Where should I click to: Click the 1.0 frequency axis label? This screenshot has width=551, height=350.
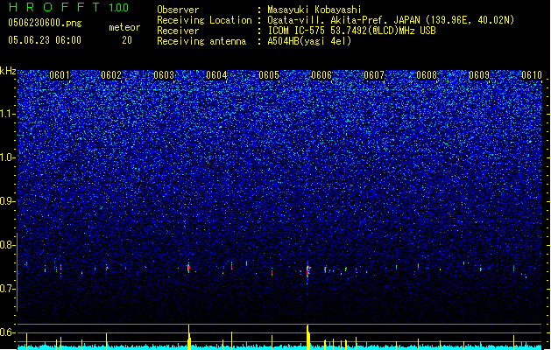point(8,157)
